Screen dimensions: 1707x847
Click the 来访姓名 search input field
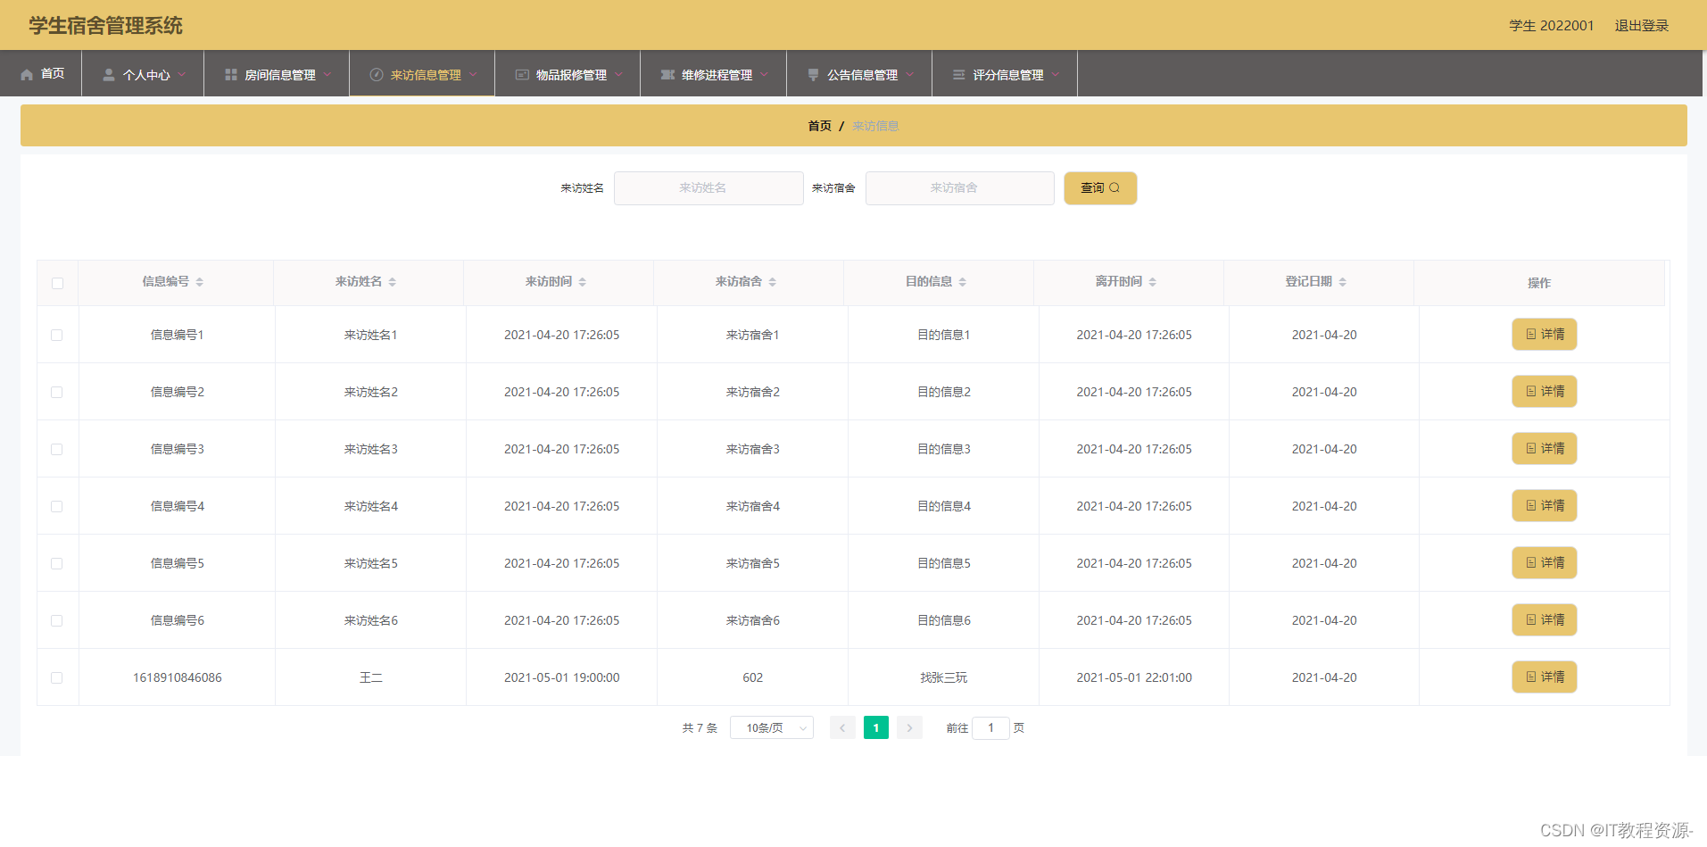click(x=708, y=188)
